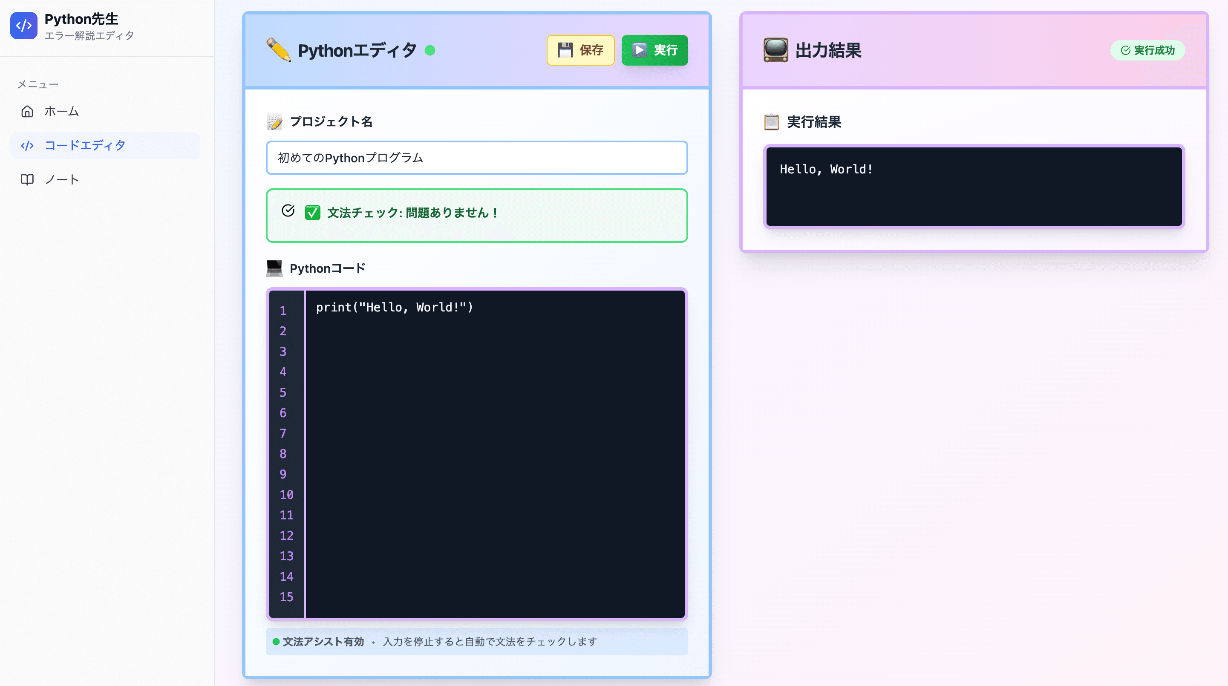This screenshot has width=1228, height=686.
Task: Click the television icon beside 出力結果
Action: pos(775,50)
